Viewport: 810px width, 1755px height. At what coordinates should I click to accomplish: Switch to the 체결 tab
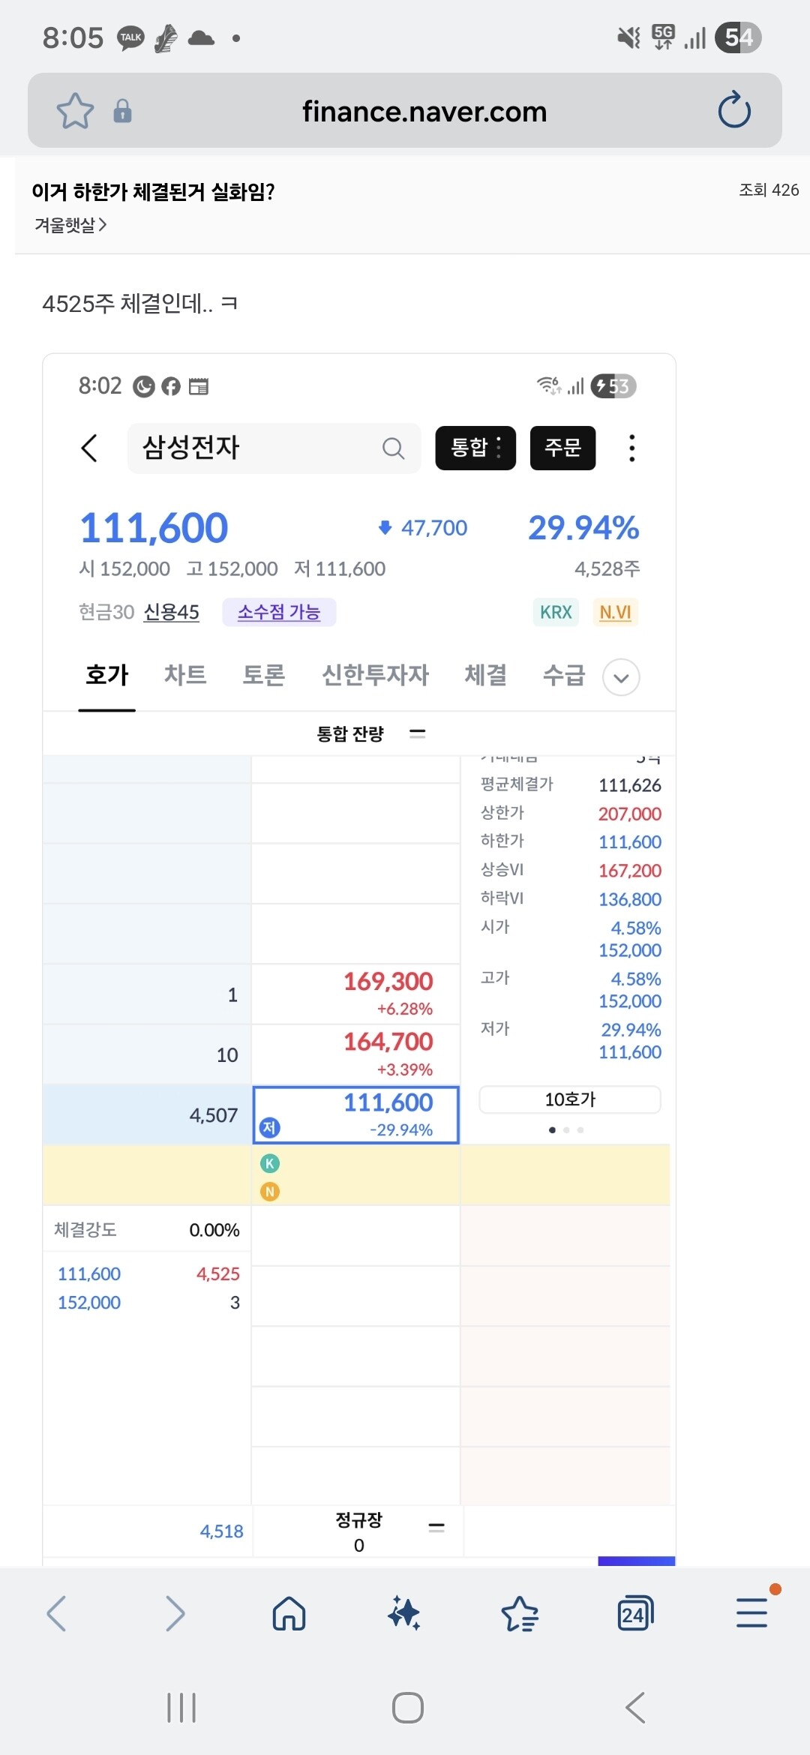pyautogui.click(x=486, y=675)
